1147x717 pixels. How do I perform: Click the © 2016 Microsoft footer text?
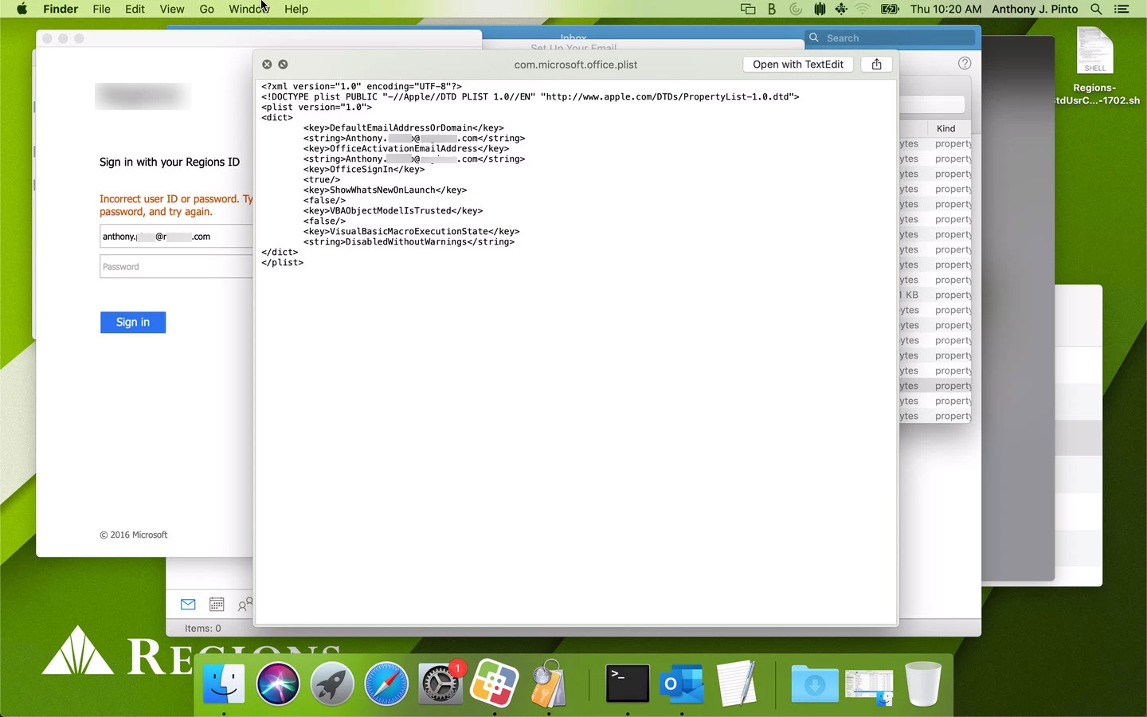pyautogui.click(x=134, y=535)
